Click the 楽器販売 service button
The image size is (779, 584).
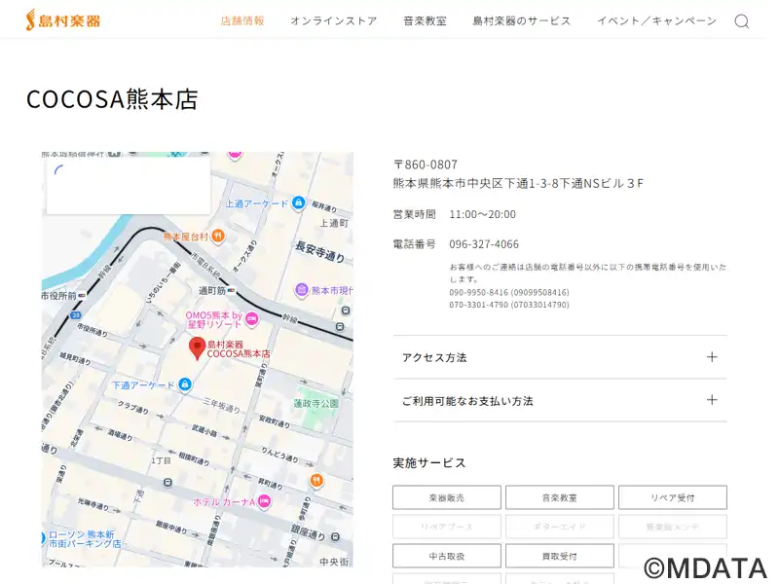point(447,497)
